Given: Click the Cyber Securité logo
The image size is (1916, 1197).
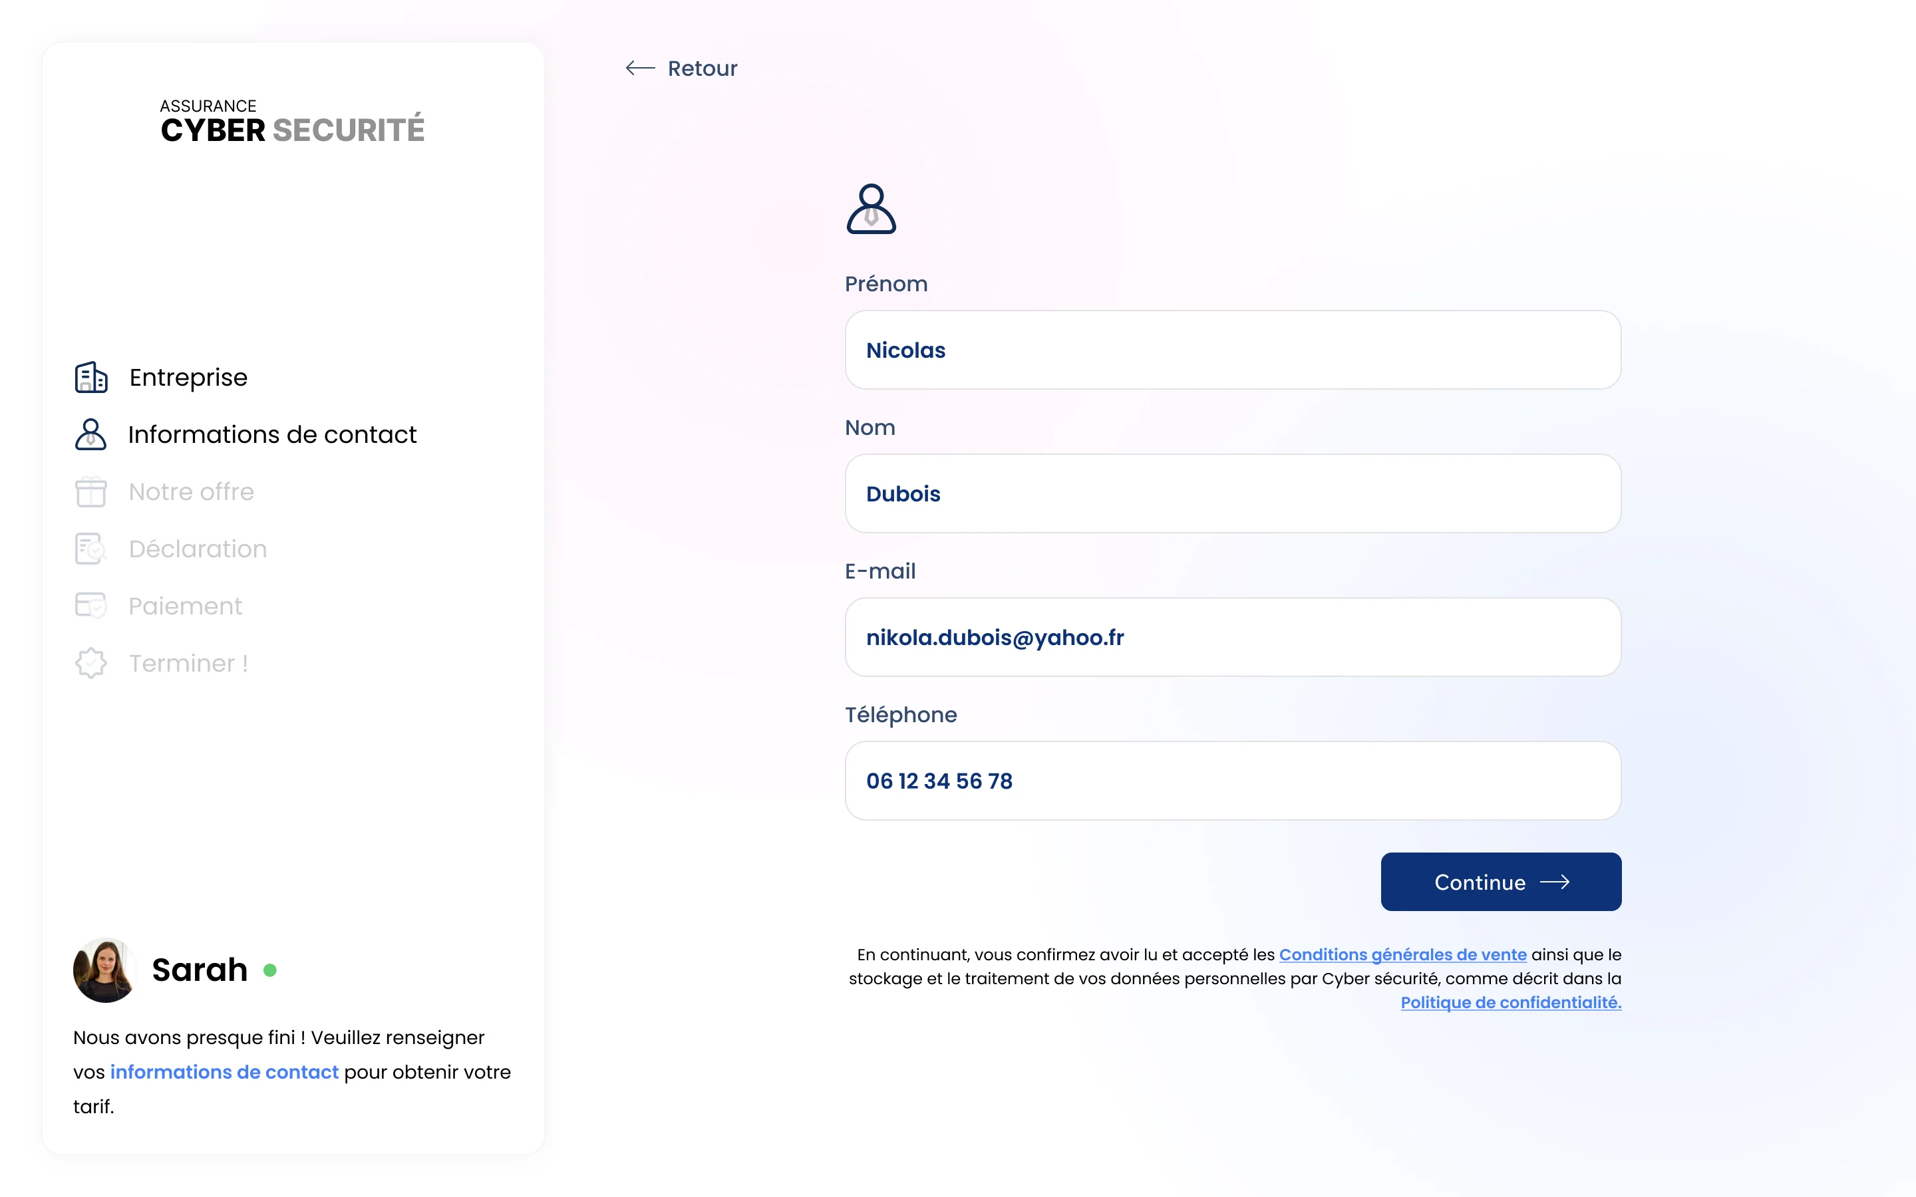Looking at the screenshot, I should (x=292, y=121).
